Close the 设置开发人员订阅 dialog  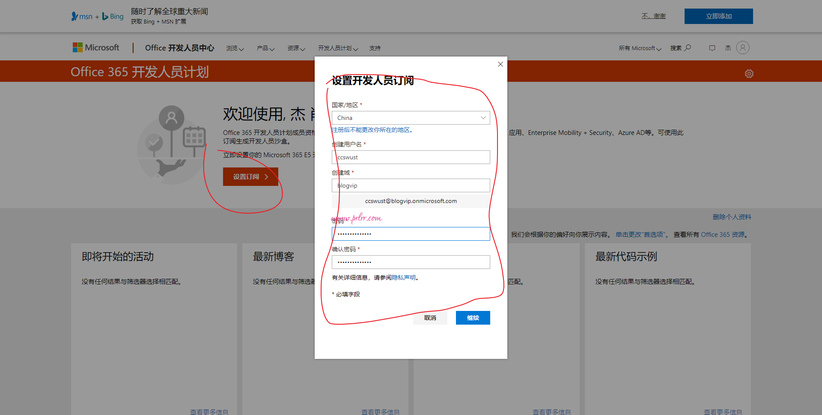[x=500, y=64]
